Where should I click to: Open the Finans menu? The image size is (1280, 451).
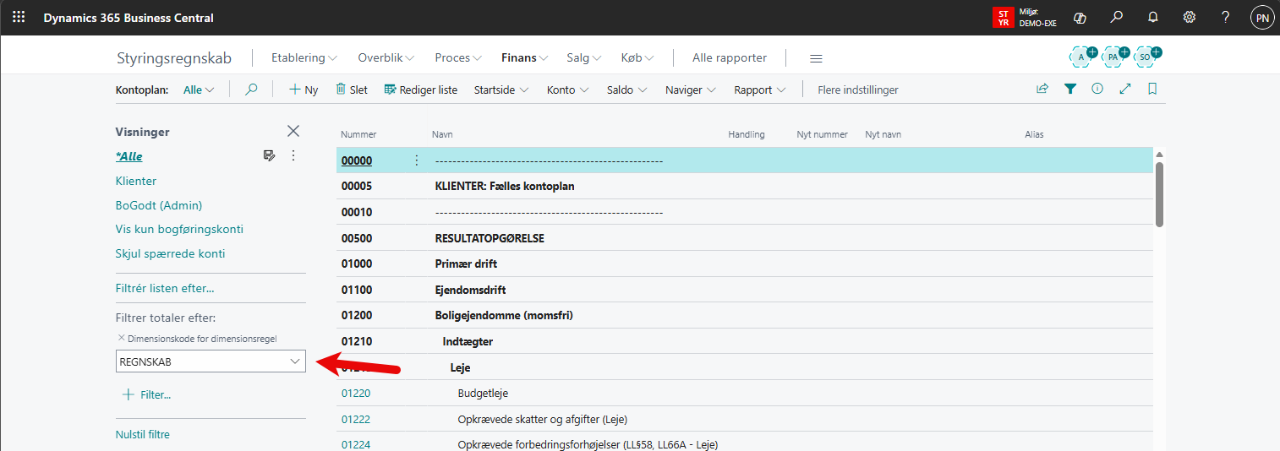point(524,58)
